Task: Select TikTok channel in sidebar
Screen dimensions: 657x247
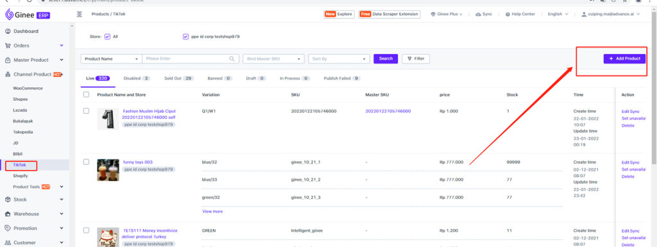Action: point(19,165)
